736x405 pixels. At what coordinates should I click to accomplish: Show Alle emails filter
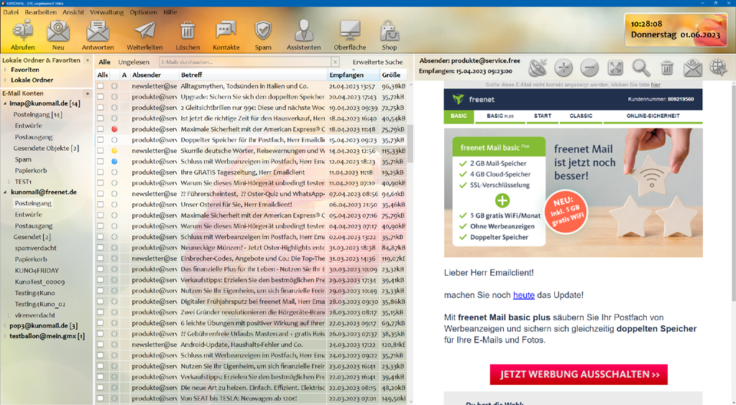click(104, 62)
